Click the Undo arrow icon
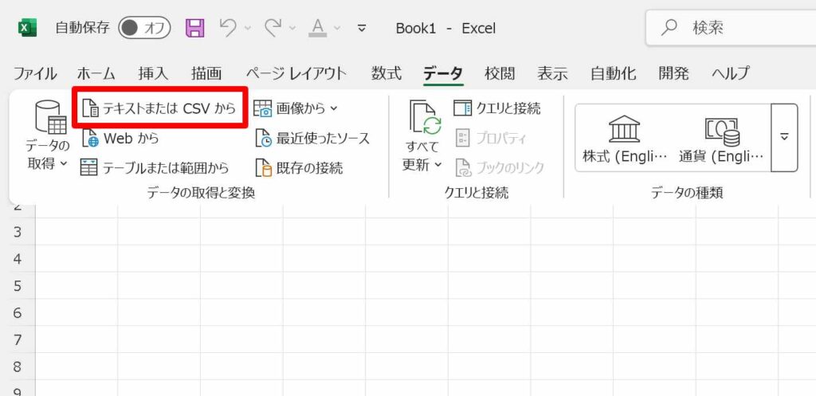 click(x=229, y=29)
